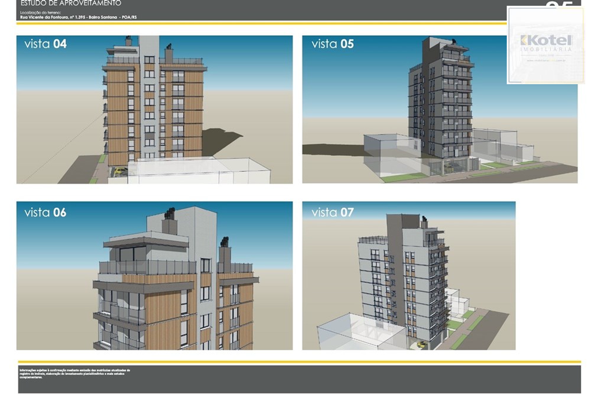
Task: Select the 'Rua Vicente da Fontoura, nº 1.395' address line
Action: tap(78, 17)
